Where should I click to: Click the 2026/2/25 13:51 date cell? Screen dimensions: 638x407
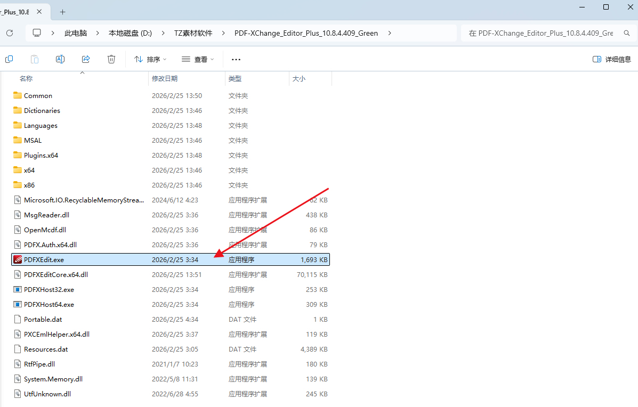[176, 274]
